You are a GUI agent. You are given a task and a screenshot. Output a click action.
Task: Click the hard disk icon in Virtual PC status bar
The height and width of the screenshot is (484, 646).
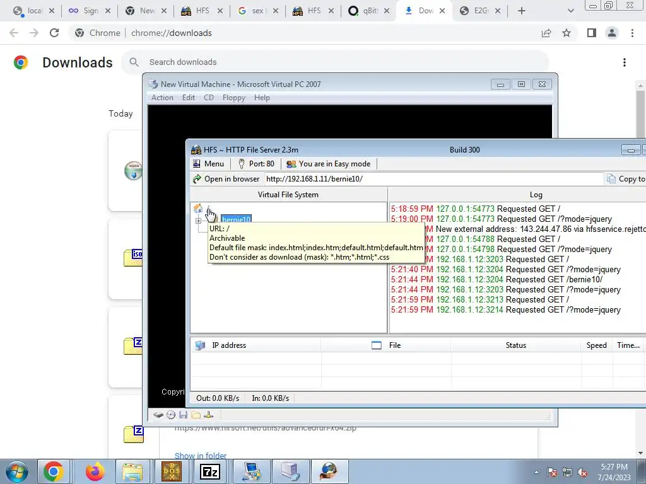coord(158,415)
